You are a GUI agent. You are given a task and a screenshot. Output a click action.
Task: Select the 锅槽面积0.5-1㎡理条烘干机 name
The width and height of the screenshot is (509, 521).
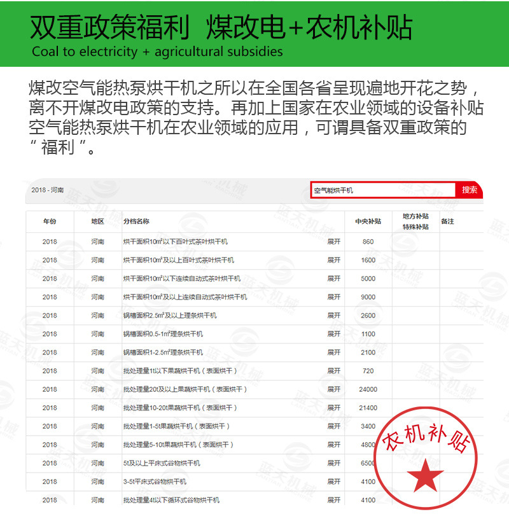point(163,334)
